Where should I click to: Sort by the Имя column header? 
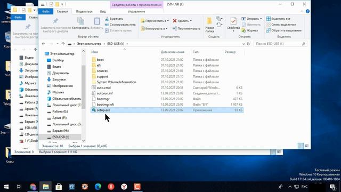[x=124, y=52]
